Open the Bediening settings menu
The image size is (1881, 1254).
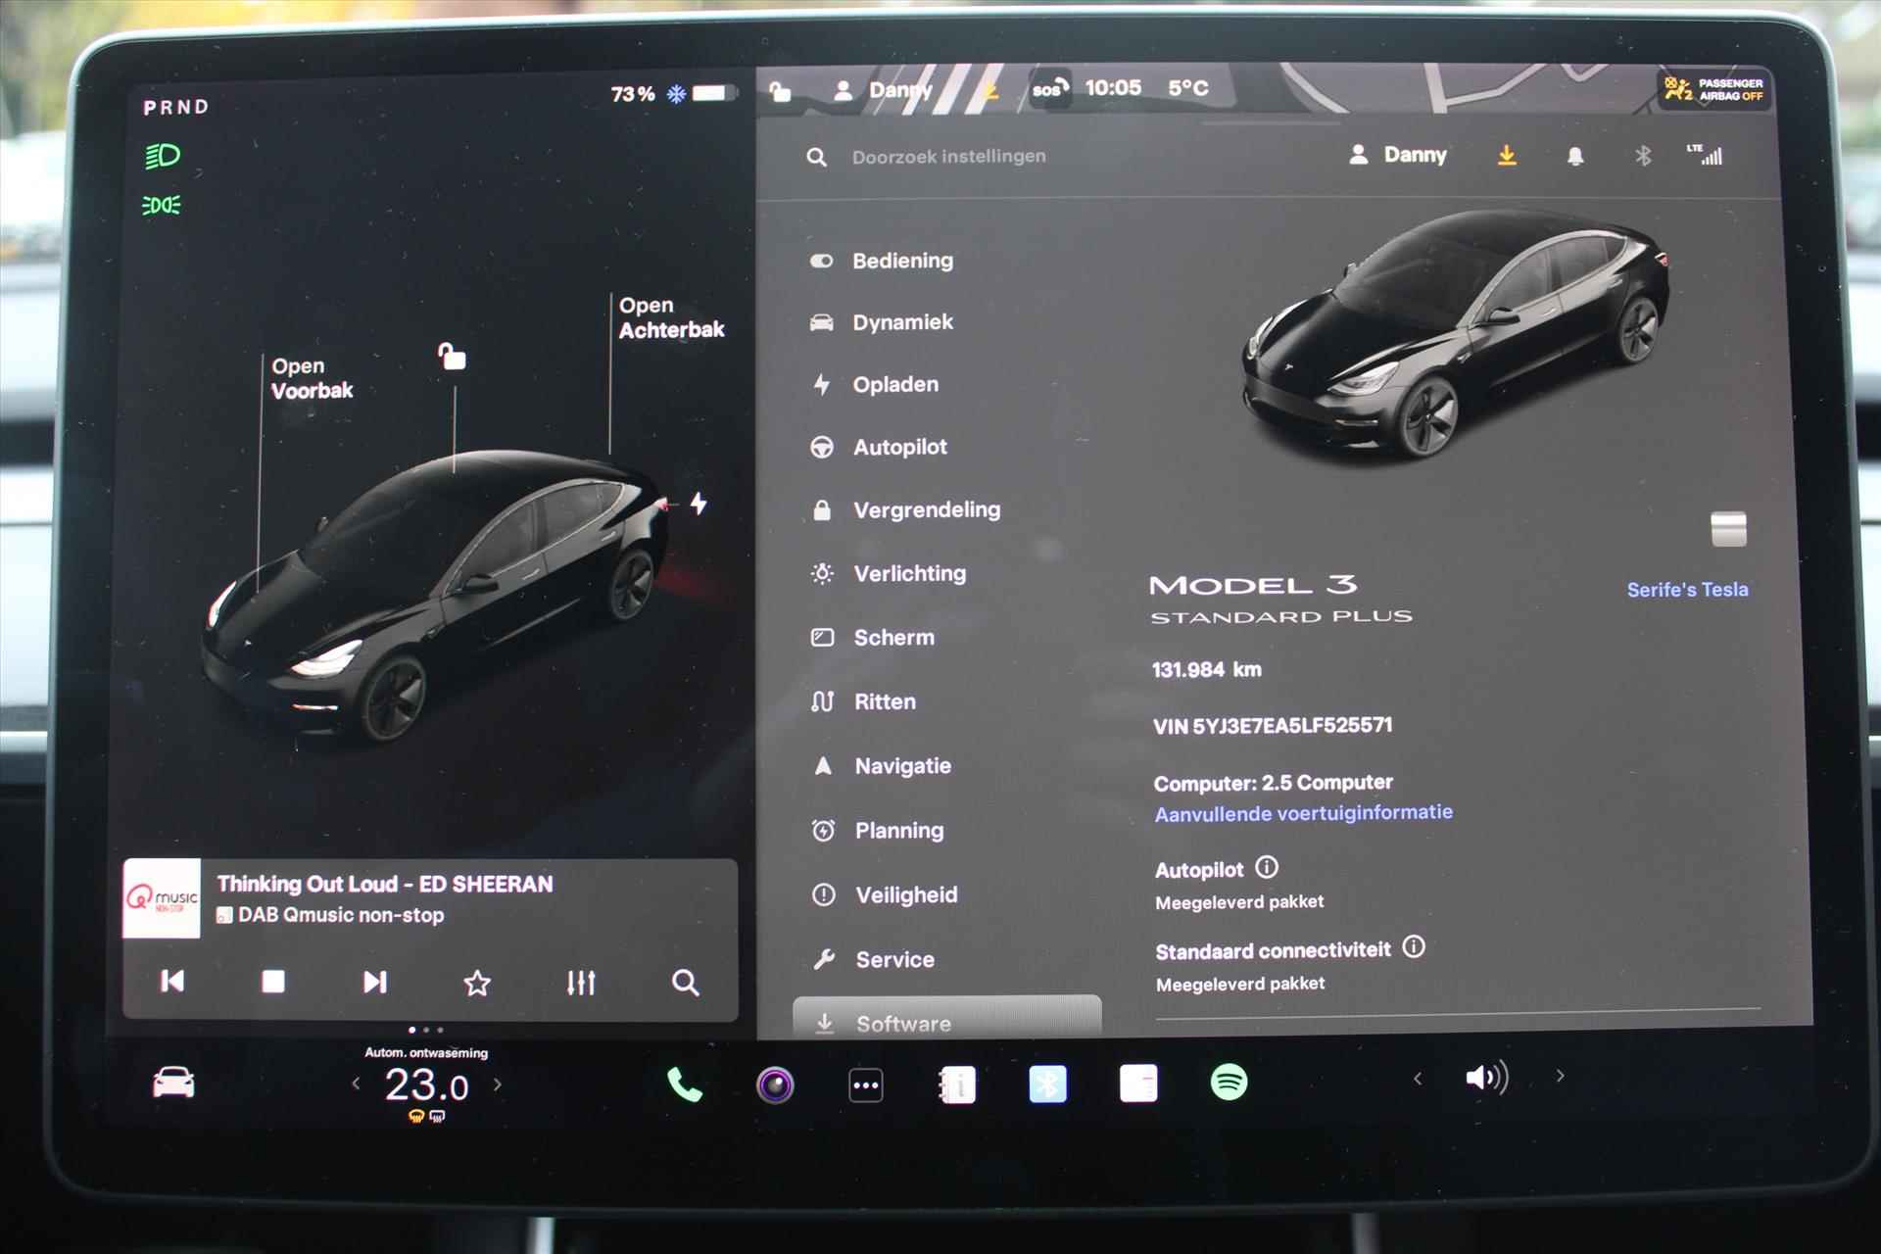coord(882,261)
